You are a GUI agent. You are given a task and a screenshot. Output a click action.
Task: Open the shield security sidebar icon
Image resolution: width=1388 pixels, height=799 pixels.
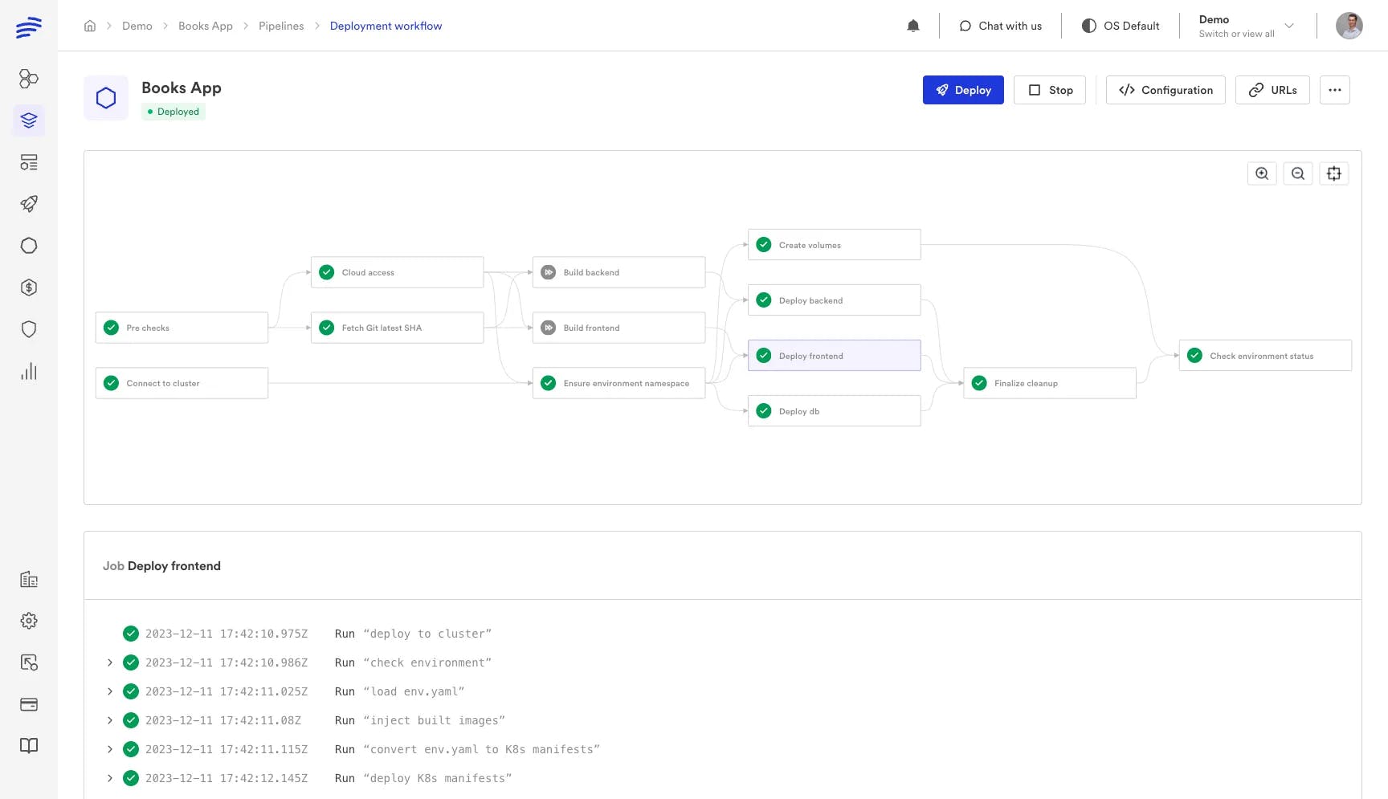pos(29,329)
